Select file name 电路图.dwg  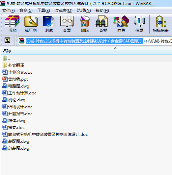19,86
